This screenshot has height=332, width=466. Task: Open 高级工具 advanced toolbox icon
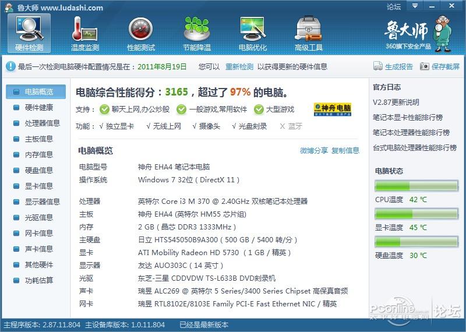point(309,33)
